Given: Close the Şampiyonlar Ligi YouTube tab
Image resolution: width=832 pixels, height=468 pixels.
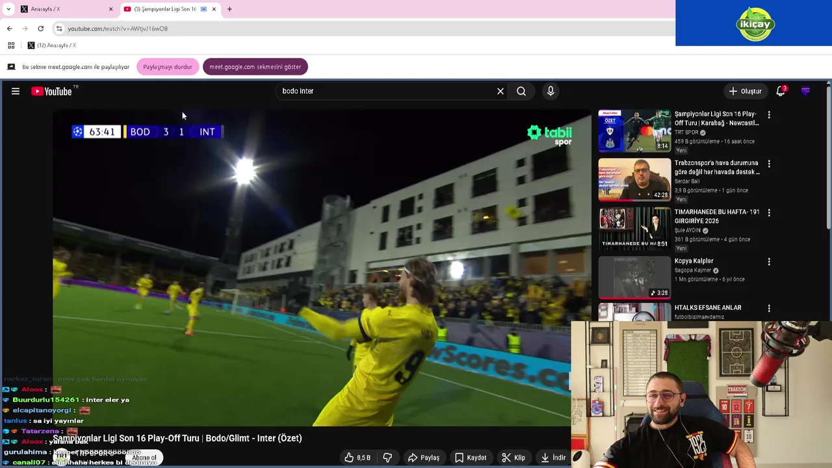Looking at the screenshot, I should 214,9.
